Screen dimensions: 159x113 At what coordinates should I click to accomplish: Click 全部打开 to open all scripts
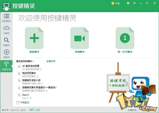coord(51,61)
